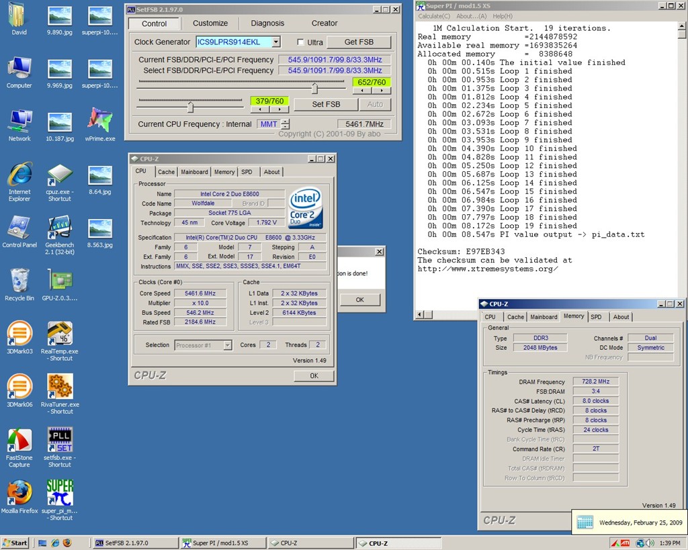Open Control Panel desktop icon

19,231
